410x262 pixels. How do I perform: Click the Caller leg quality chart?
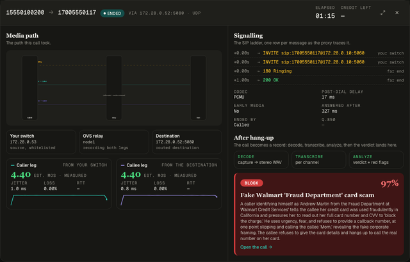tap(59, 200)
